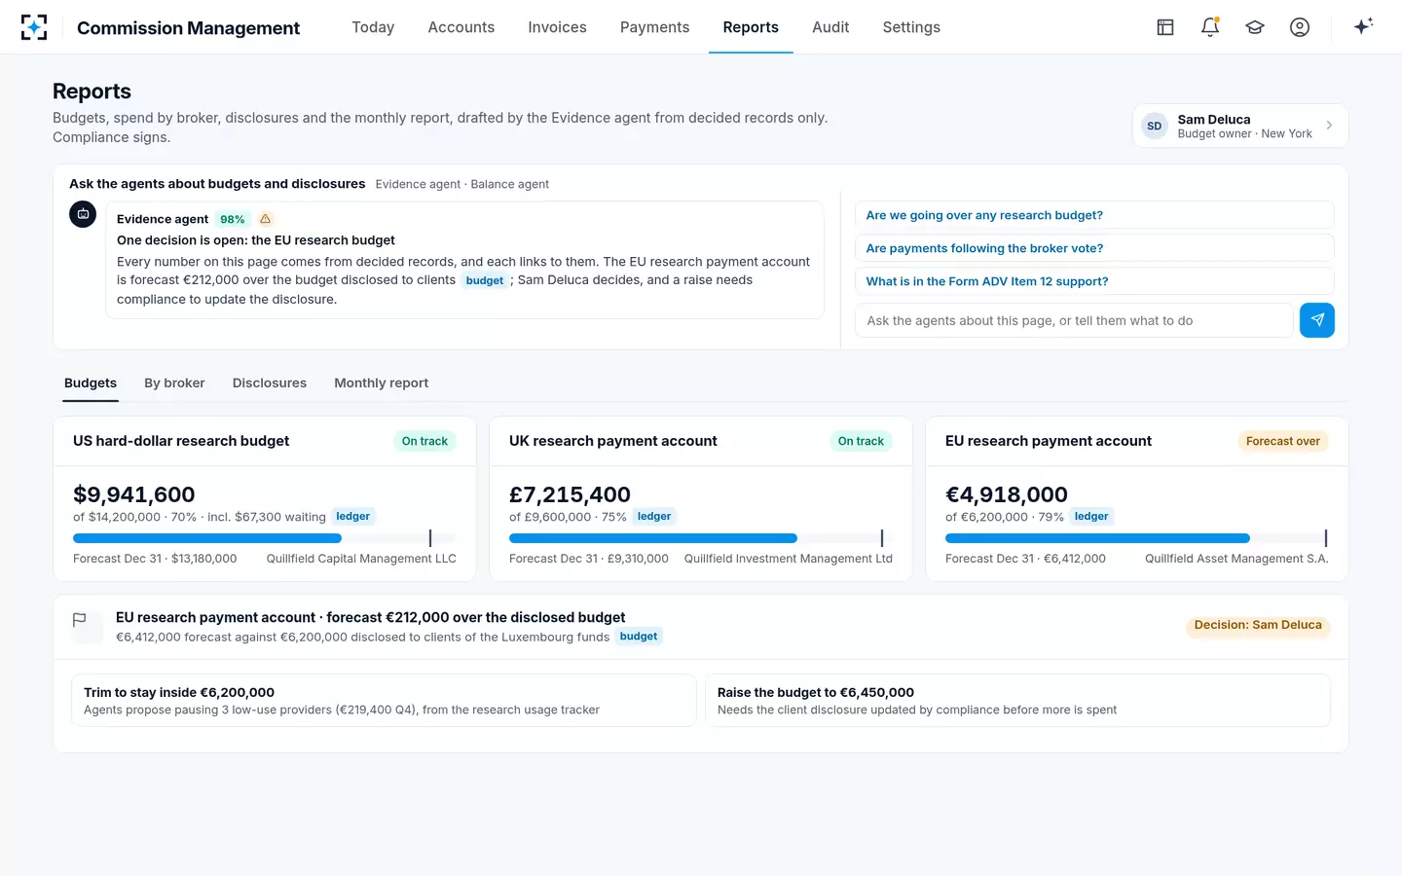The width and height of the screenshot is (1402, 876).
Task: Open the ledger tag on UK research card
Action: [654, 517]
